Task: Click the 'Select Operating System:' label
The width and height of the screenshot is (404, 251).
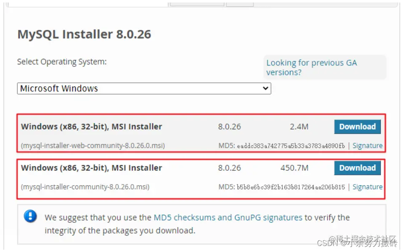Action: point(62,62)
